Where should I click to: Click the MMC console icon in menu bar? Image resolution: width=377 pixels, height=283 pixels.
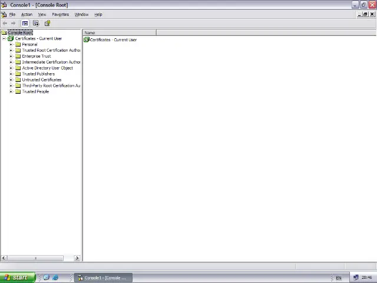click(4, 14)
